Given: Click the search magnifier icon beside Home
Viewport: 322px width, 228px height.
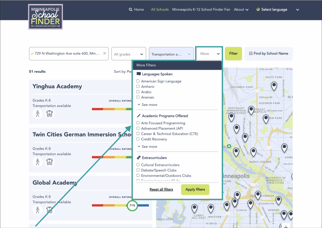Looking at the screenshot, I should point(130,10).
